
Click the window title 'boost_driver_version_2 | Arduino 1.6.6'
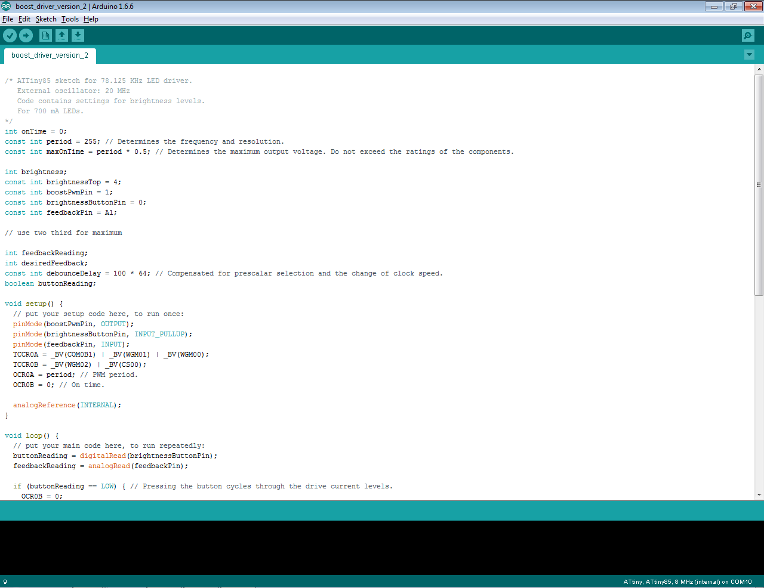[x=75, y=7]
